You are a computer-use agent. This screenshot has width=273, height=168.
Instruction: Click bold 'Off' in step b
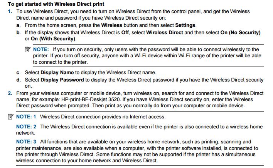[x=125, y=32]
